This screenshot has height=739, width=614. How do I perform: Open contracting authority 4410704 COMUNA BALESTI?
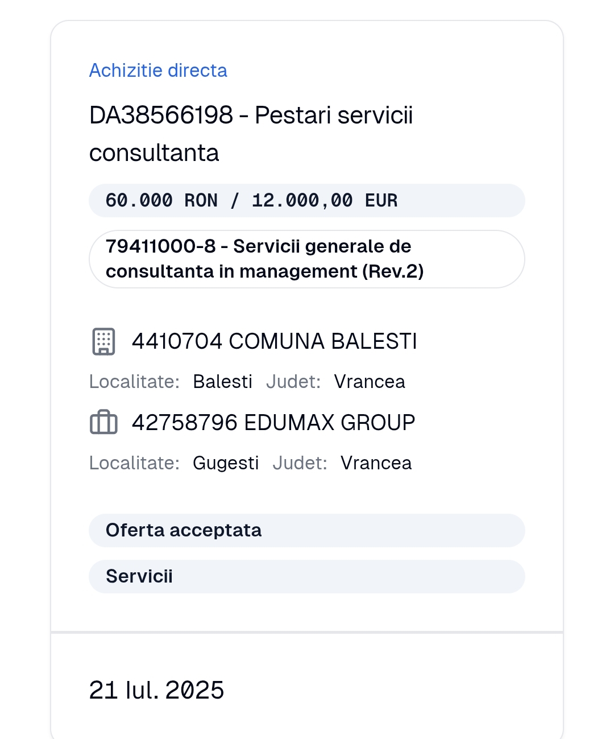point(275,341)
